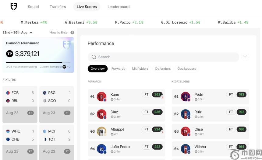Open the Squad tab
Viewport: 262px width, 160px height.
[33, 7]
